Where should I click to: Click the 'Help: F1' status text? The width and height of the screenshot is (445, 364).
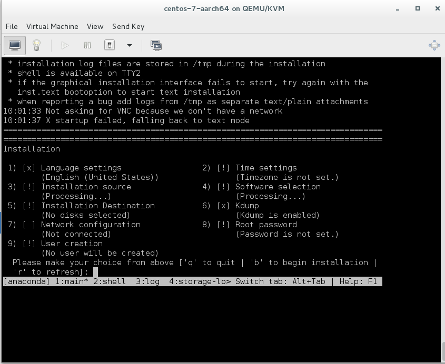tap(358, 281)
